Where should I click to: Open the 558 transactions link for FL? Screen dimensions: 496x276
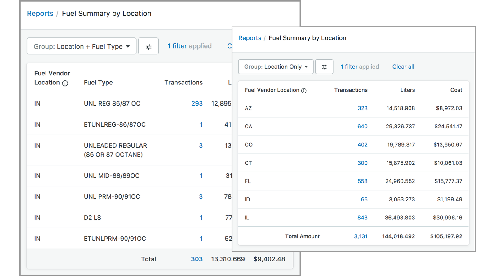[x=362, y=181]
